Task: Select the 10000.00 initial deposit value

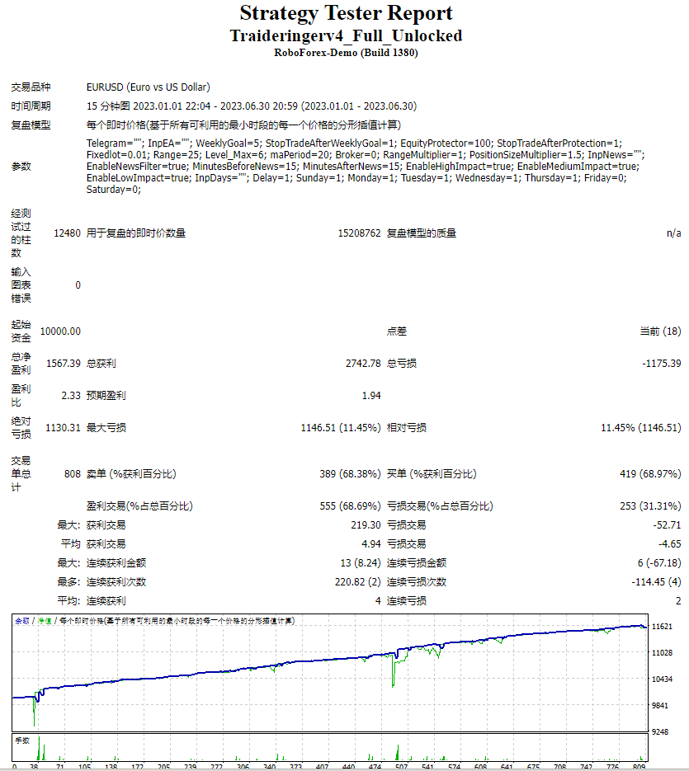Action: [x=60, y=331]
